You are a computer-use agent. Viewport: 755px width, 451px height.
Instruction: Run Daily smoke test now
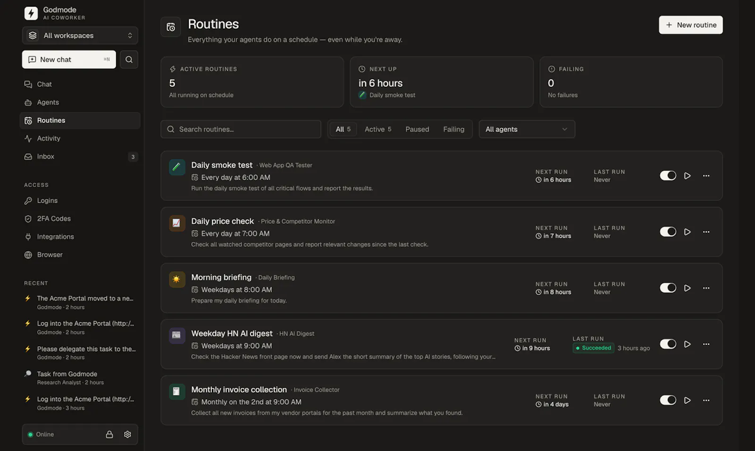coord(688,176)
